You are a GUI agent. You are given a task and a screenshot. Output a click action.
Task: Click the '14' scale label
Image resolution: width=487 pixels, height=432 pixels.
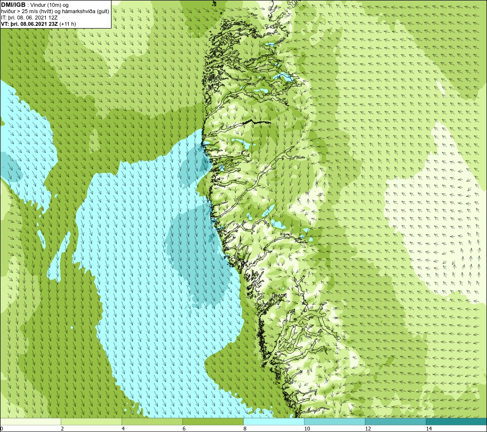click(429, 429)
